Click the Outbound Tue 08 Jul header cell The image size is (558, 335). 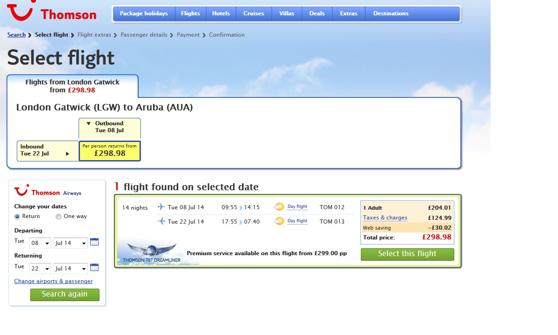pos(110,128)
